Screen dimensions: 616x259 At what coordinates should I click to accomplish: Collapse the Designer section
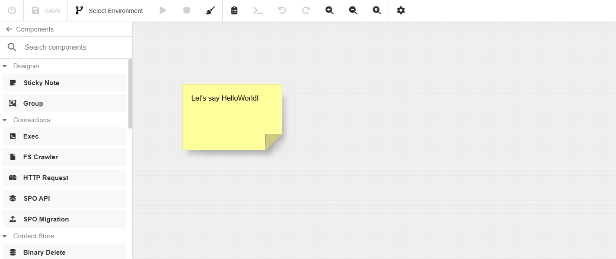5,66
